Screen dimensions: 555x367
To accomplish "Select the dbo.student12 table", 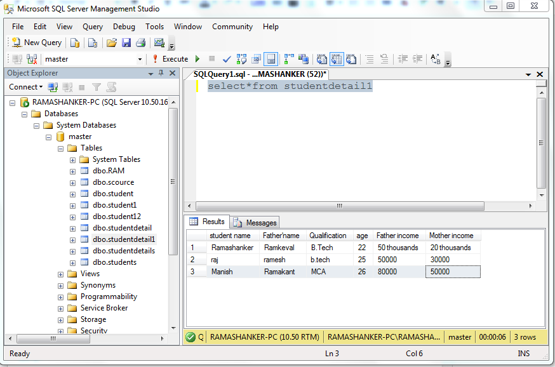I will [x=117, y=217].
